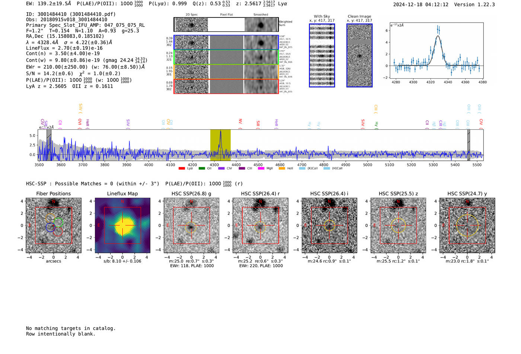Click the OII z = 0.1611 value

[x=93, y=86]
